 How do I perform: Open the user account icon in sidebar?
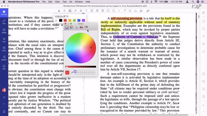point(4,111)
